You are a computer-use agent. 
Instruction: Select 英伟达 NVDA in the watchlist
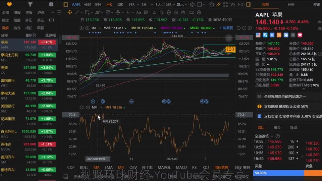click(28, 147)
